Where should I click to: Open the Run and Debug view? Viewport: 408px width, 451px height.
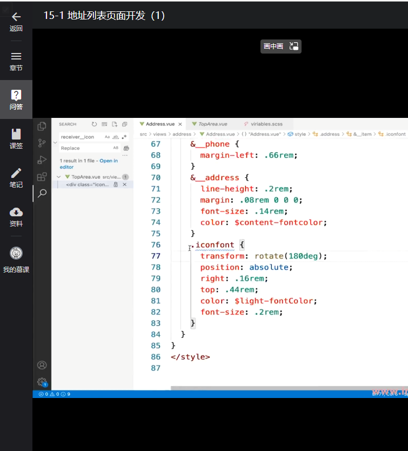coord(42,160)
